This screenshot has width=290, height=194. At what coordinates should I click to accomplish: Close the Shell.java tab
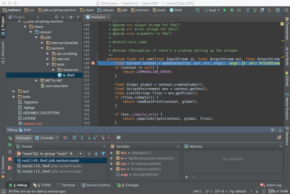(108, 17)
